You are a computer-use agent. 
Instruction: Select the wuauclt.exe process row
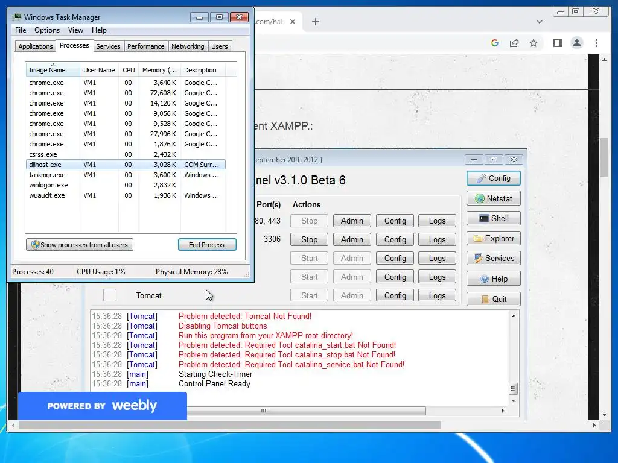pos(126,195)
